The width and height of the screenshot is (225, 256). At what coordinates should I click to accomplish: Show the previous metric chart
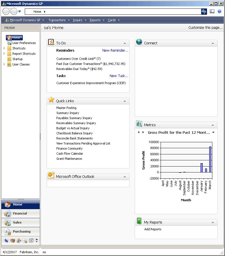point(139,132)
